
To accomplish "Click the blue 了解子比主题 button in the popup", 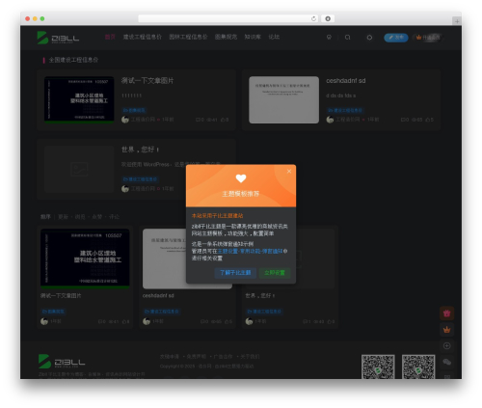I will point(235,273).
